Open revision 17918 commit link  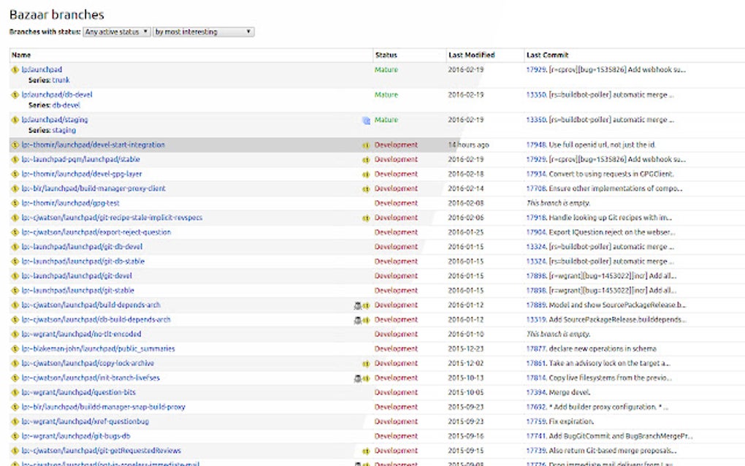click(x=536, y=218)
